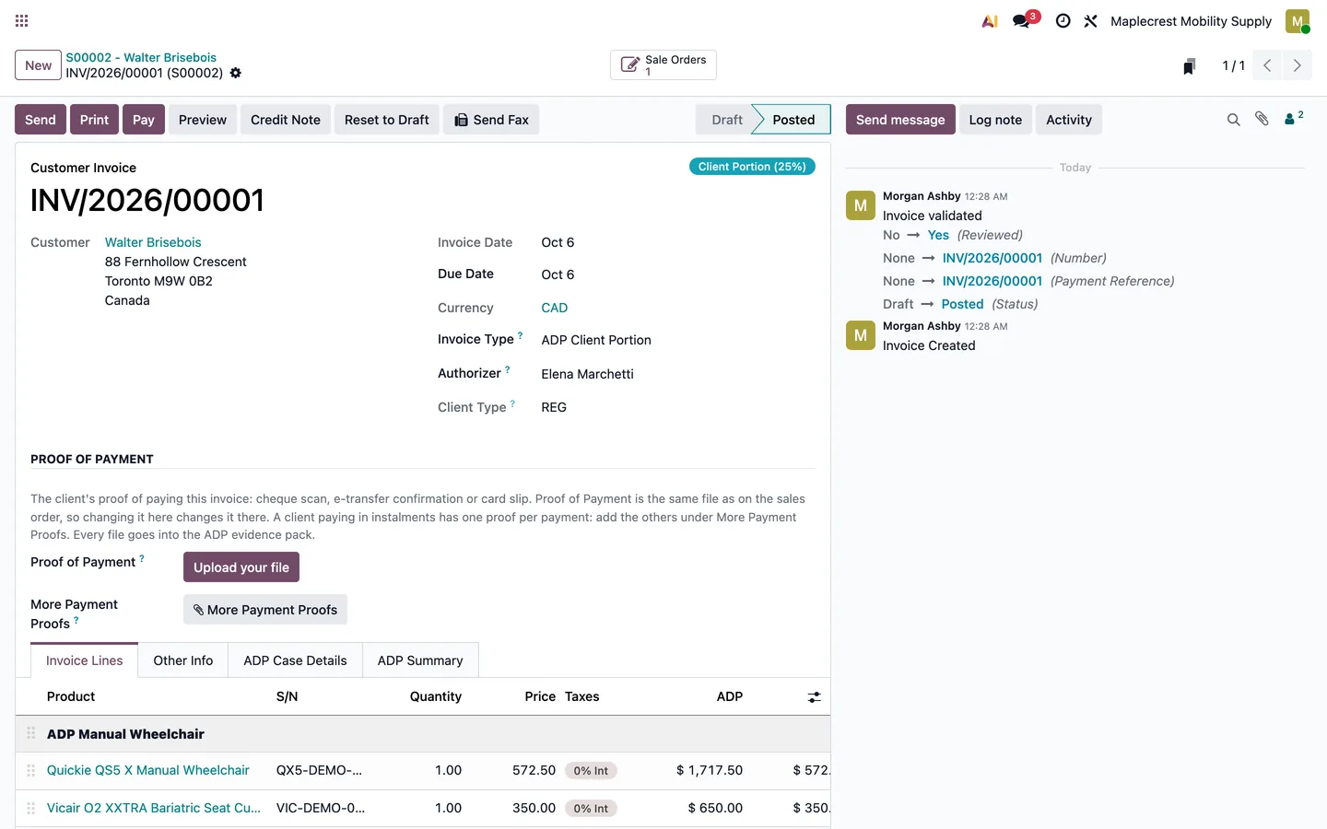Grab the drag handle of Quickie QS5 X row
The width and height of the screenshot is (1327, 829).
point(30,771)
